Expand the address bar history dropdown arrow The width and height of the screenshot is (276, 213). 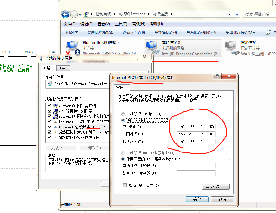click(229, 14)
